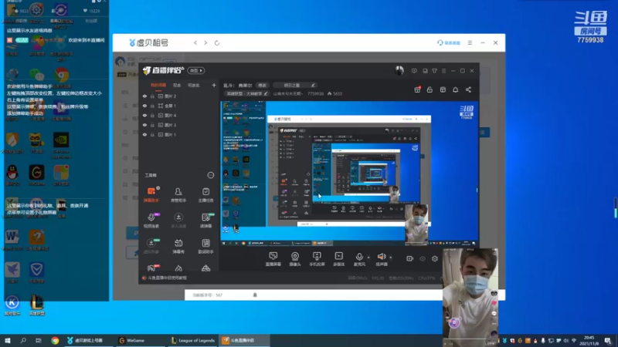Open the 歌词助手 lyrics helper tool
Screen dimensions: 618x347
[x=205, y=246]
